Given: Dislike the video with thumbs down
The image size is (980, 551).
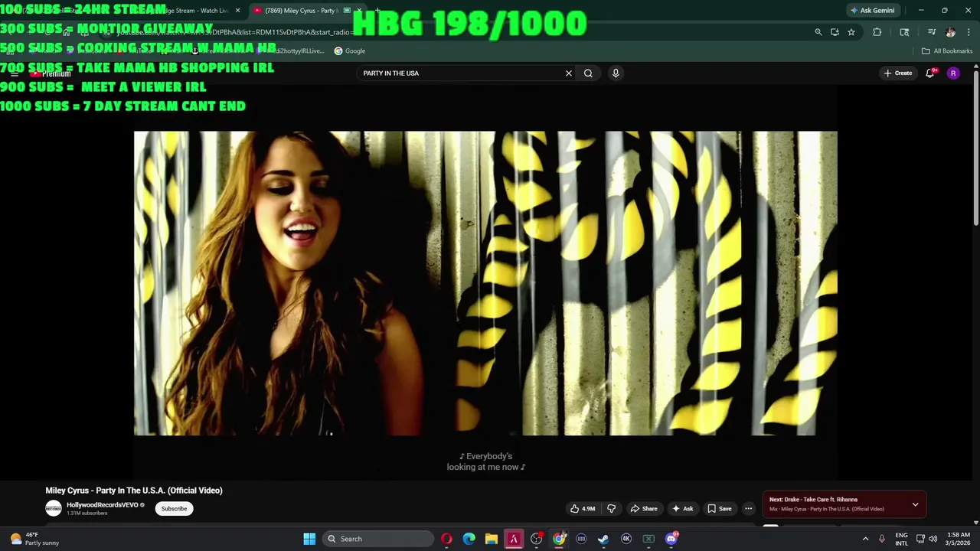Looking at the screenshot, I should click(611, 508).
